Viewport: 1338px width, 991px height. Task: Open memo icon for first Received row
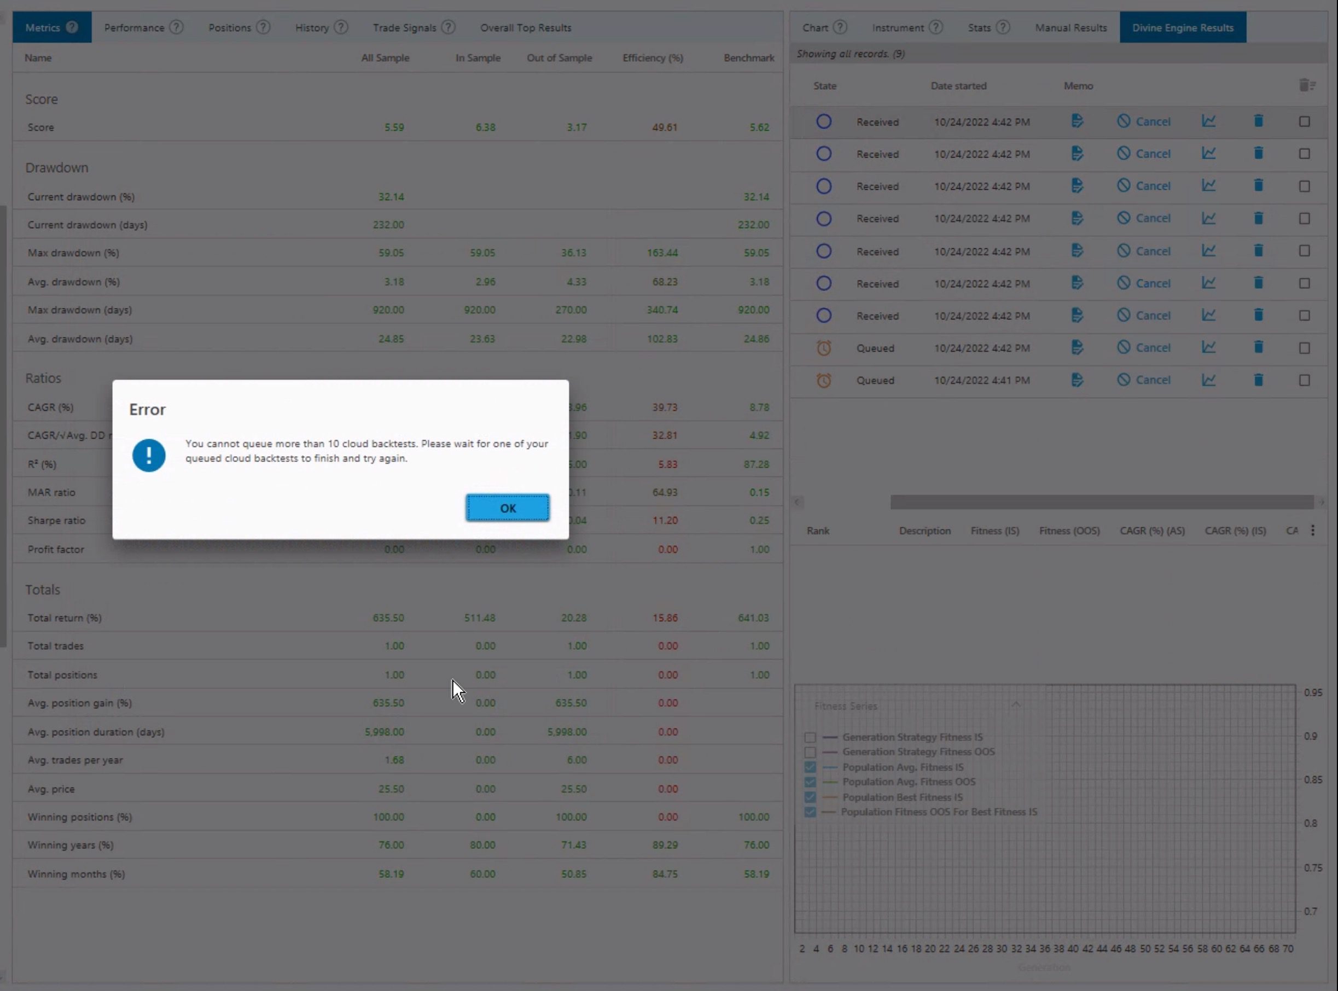pyautogui.click(x=1077, y=121)
